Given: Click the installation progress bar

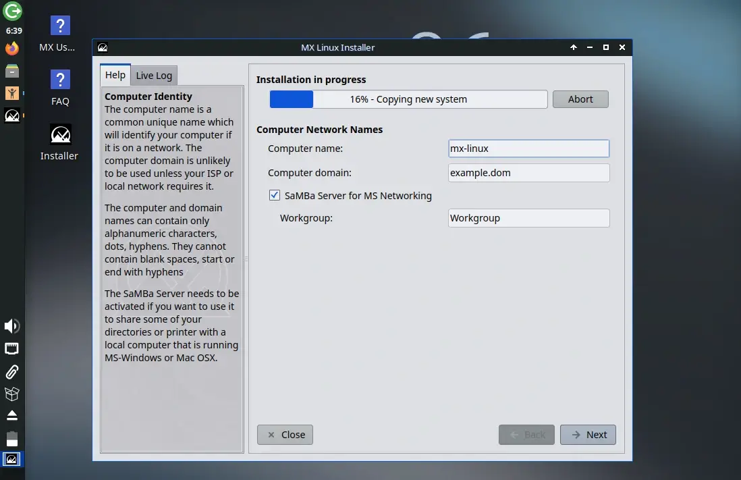Looking at the screenshot, I should [x=408, y=99].
